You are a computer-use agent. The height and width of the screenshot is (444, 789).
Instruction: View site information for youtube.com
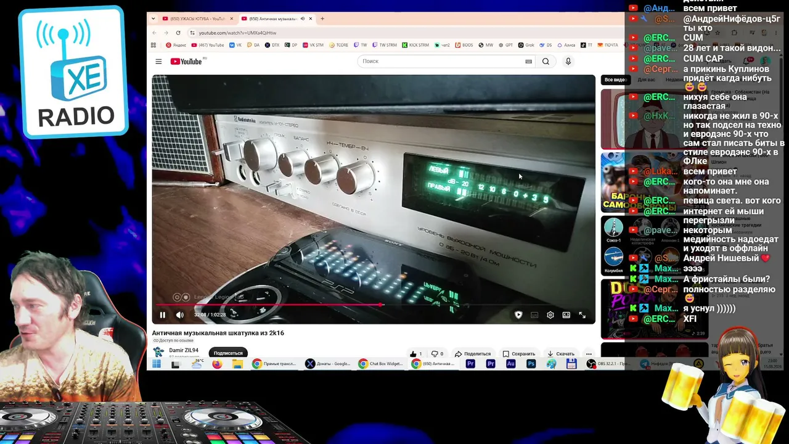(192, 33)
